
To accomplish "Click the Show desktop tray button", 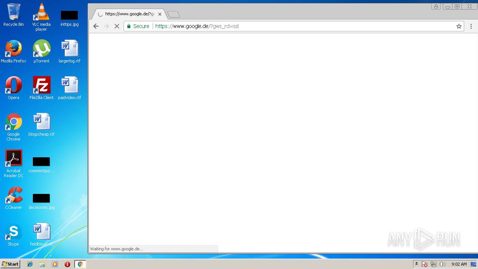I will point(474,264).
